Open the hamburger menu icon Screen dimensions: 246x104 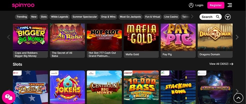(230, 5)
